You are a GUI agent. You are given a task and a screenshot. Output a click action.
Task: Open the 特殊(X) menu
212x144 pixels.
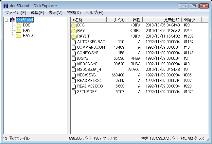click(74, 13)
